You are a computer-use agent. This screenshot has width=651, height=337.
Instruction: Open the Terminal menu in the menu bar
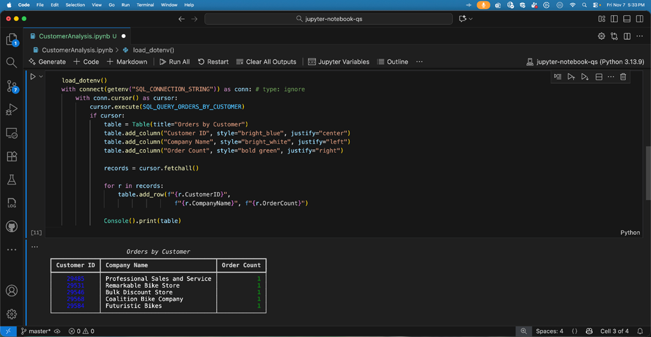(x=145, y=5)
